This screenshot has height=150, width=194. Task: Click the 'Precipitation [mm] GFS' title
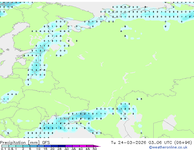tap(25, 143)
